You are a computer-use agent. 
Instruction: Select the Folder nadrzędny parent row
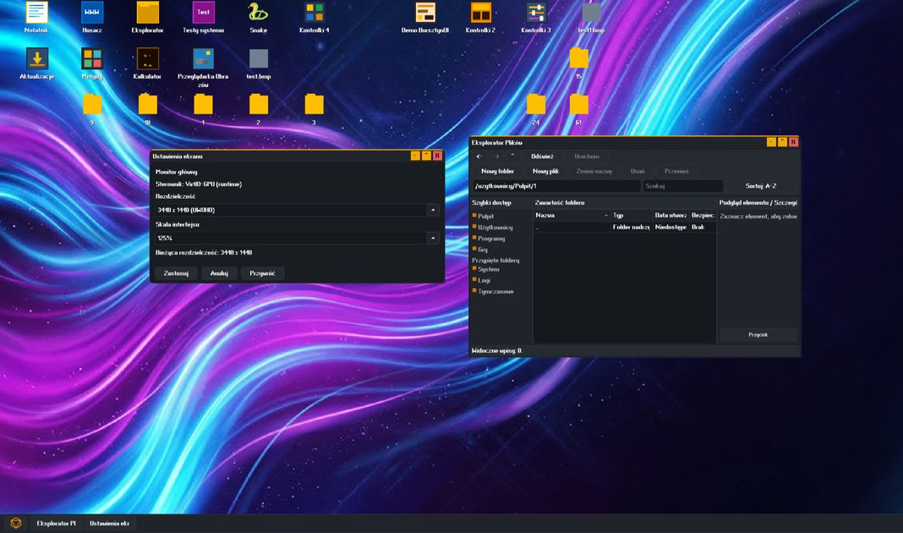click(x=625, y=227)
